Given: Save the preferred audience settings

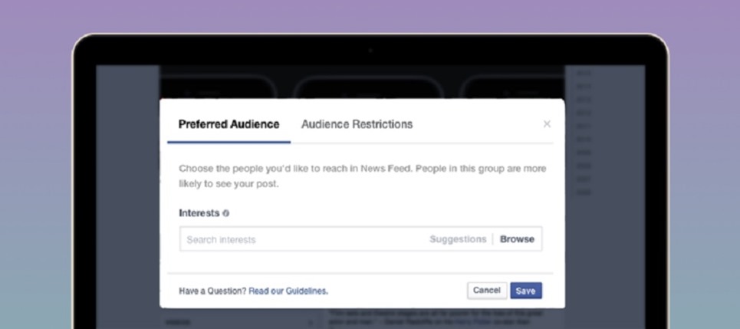Looking at the screenshot, I should click(x=525, y=291).
